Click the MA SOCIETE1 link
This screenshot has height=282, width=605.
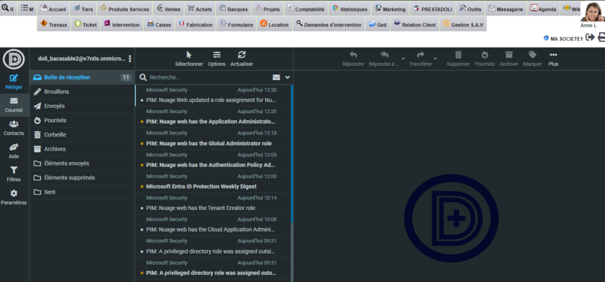[x=566, y=38]
